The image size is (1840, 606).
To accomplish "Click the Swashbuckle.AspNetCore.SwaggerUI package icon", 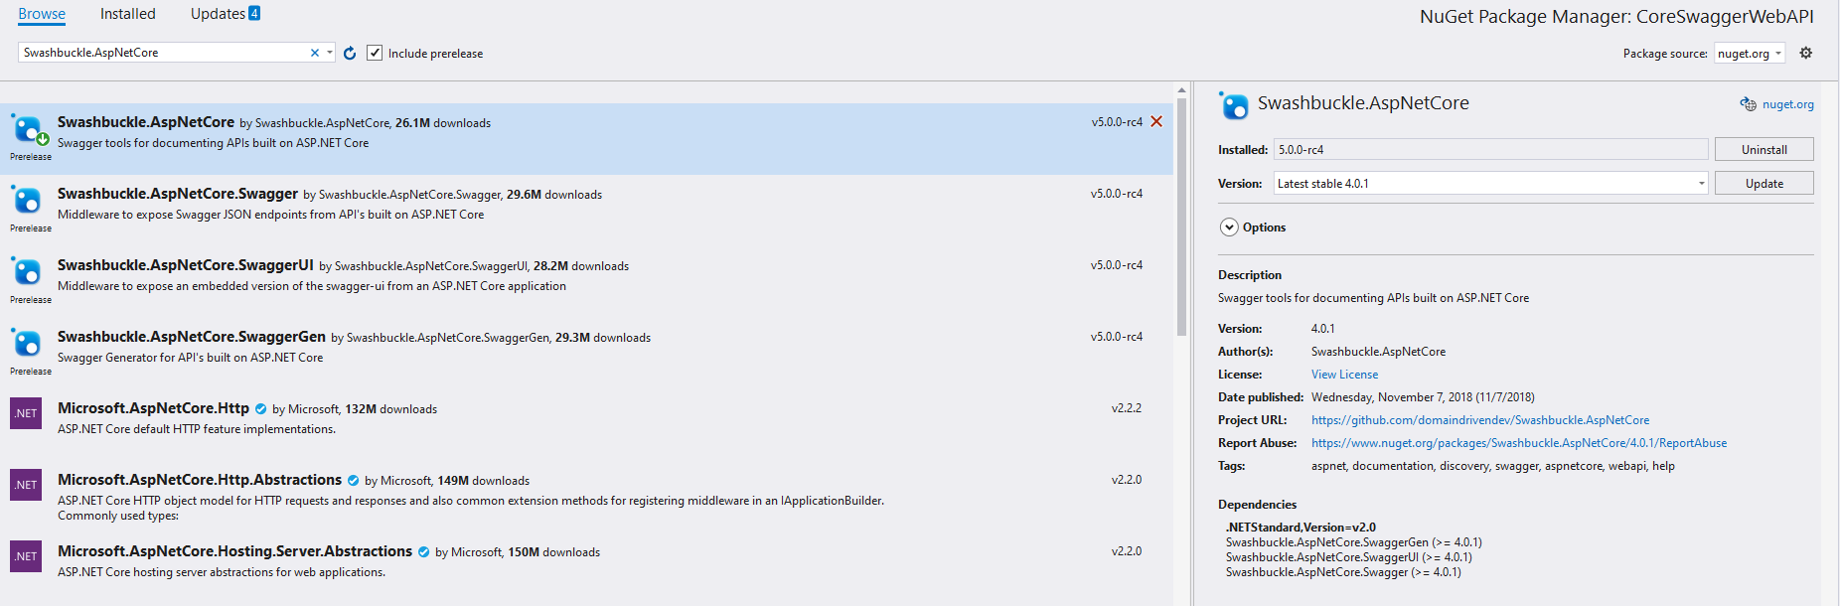I will pos(27,272).
